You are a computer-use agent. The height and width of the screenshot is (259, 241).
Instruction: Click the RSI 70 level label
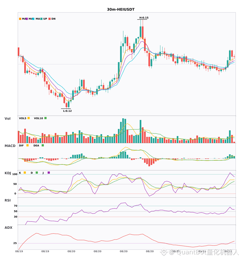[16, 206]
